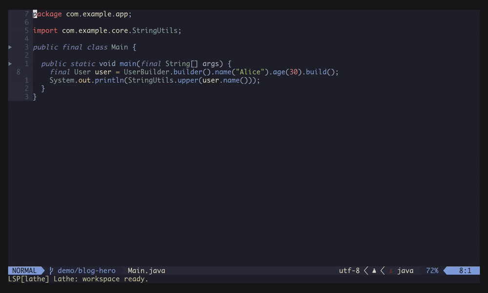Click UserBuilder in the user assignment
Screen dimensions: 488x293
(x=146, y=72)
